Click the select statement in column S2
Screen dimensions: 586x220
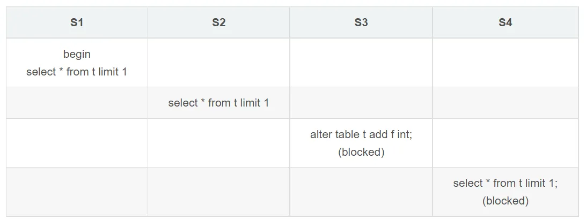218,103
